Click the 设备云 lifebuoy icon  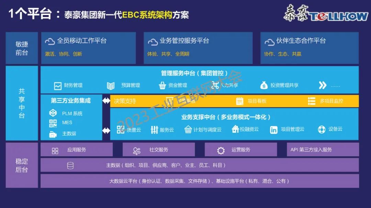coord(322,130)
